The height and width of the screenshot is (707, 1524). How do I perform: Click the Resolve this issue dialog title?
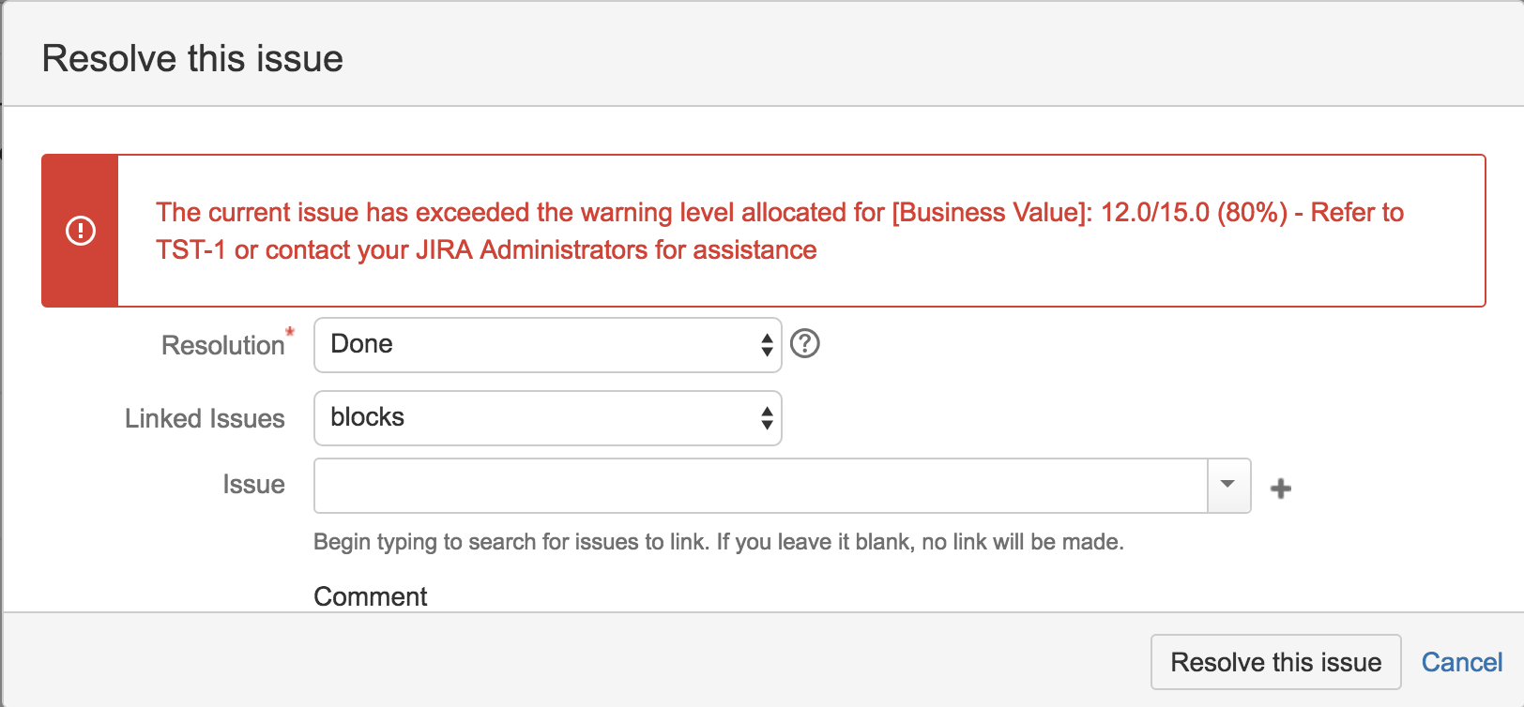[192, 58]
